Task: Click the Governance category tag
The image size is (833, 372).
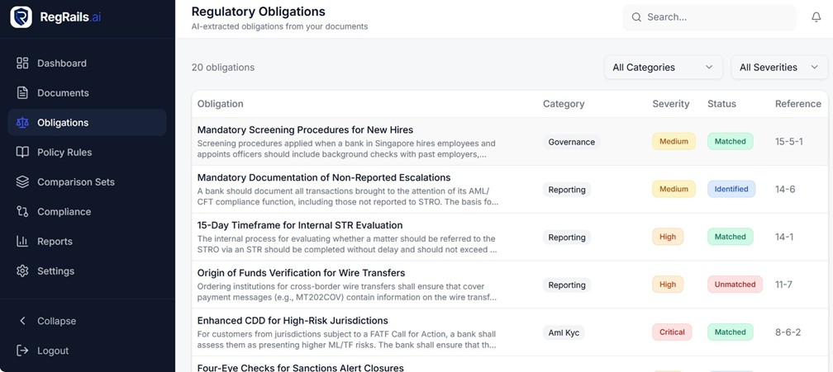Action: point(571,142)
